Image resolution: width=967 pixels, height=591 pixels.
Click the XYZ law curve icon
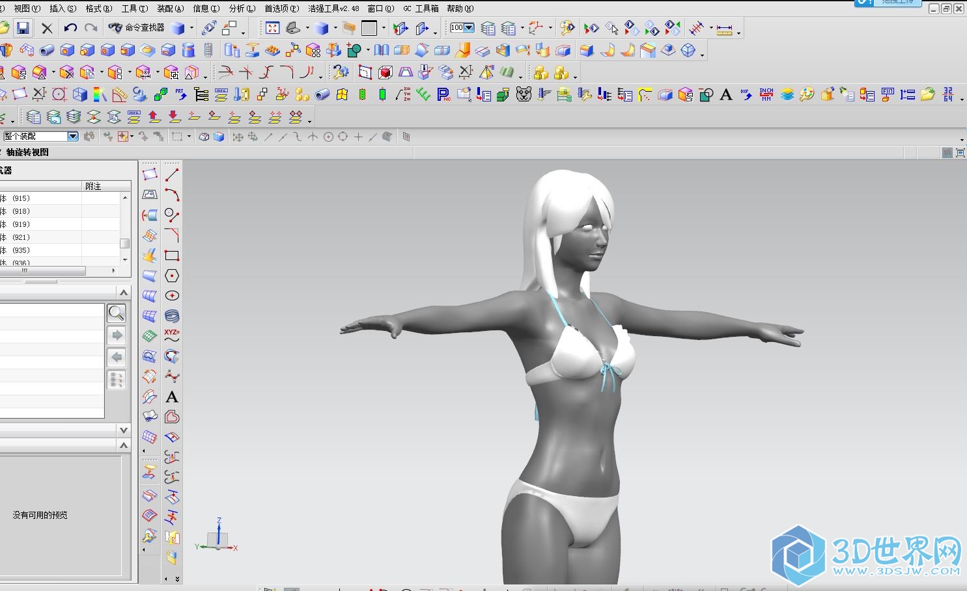pyautogui.click(x=172, y=335)
